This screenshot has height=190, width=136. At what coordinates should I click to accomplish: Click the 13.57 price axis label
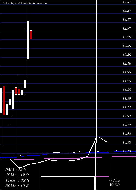coord(127,2)
